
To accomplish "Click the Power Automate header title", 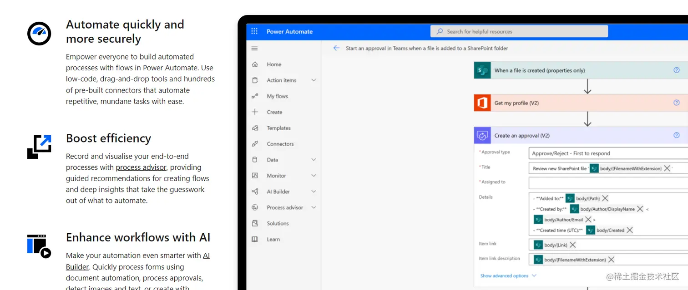I will point(289,32).
